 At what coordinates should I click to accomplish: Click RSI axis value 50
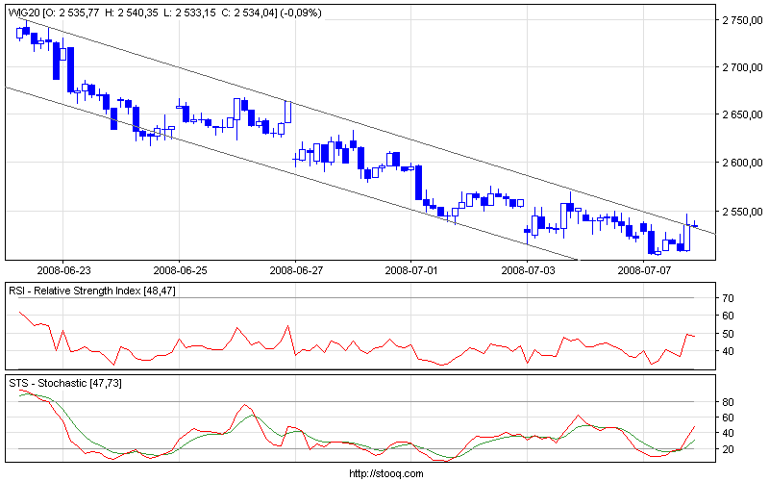[728, 334]
